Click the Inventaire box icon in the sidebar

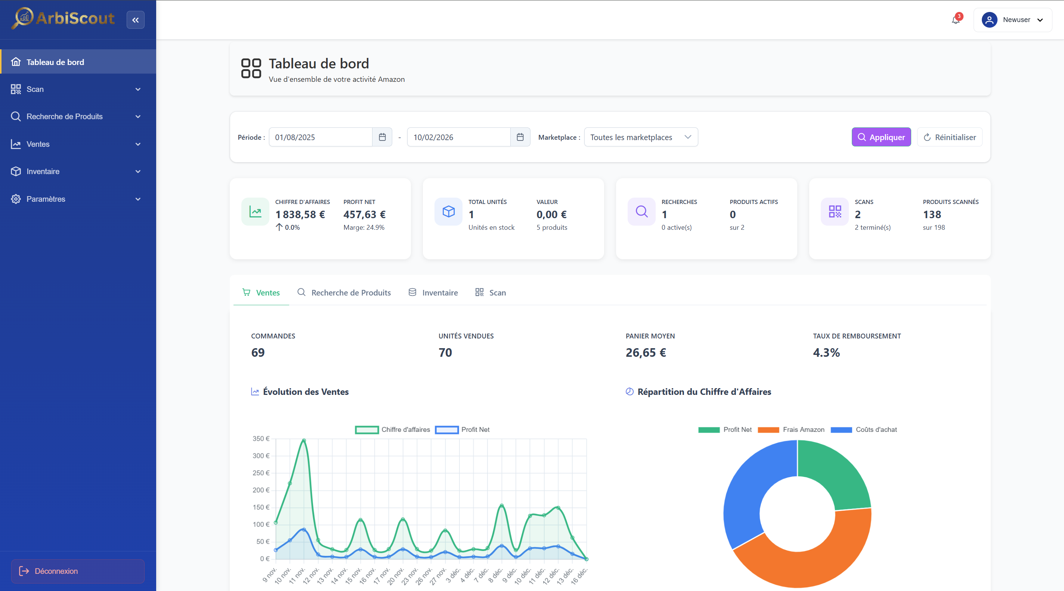pos(16,171)
